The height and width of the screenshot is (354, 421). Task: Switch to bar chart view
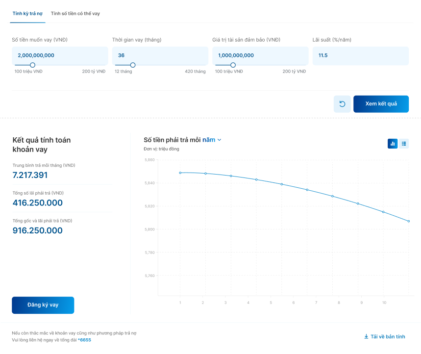click(393, 144)
